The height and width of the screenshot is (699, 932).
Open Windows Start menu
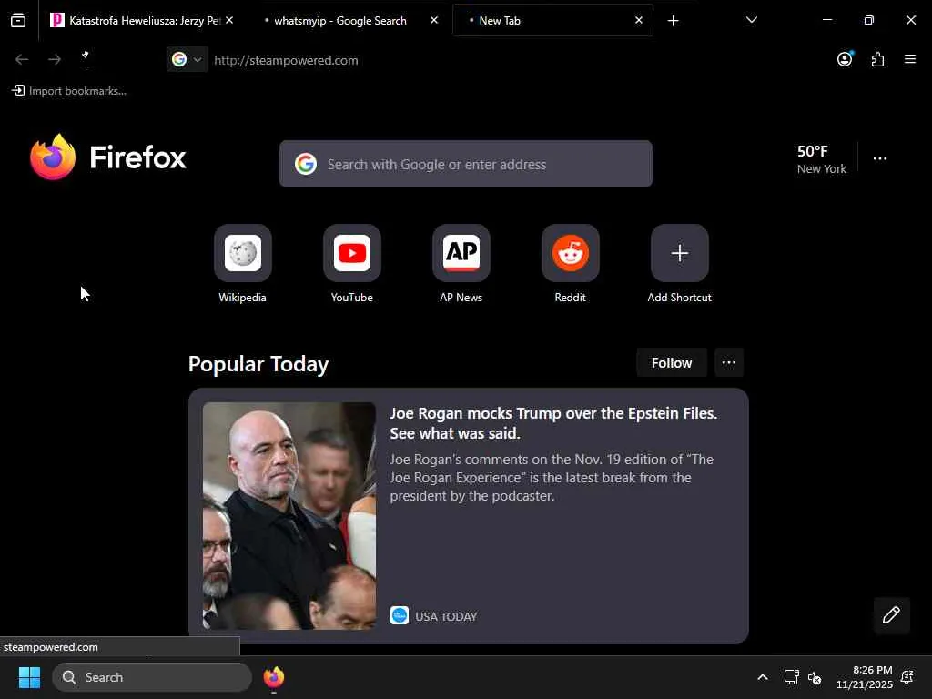(x=30, y=677)
